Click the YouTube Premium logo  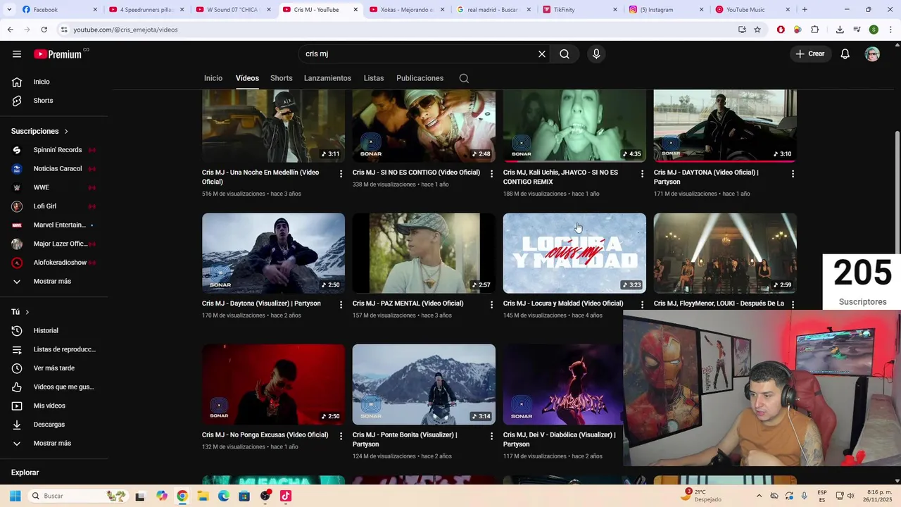(x=58, y=54)
